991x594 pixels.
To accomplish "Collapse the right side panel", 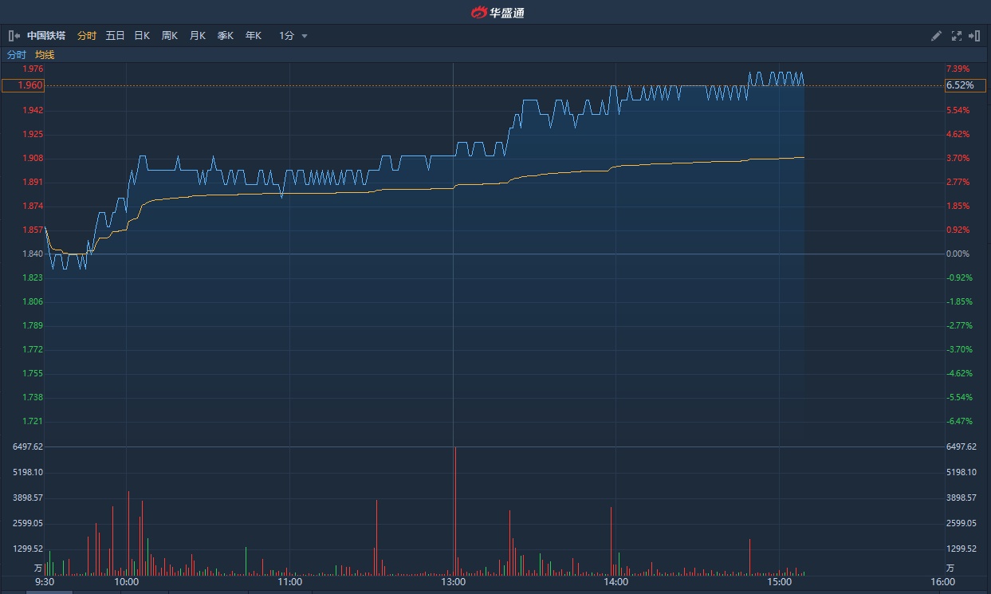I will point(974,36).
